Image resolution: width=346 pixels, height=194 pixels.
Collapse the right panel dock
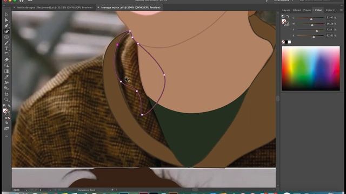tap(342, 5)
